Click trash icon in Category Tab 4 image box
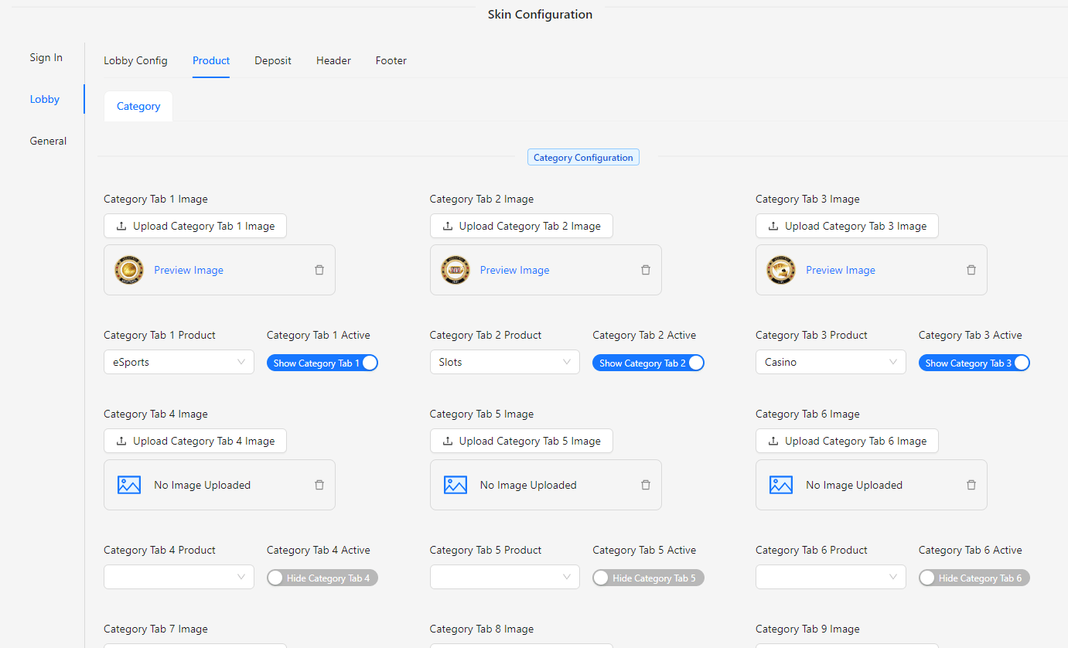 pos(319,485)
